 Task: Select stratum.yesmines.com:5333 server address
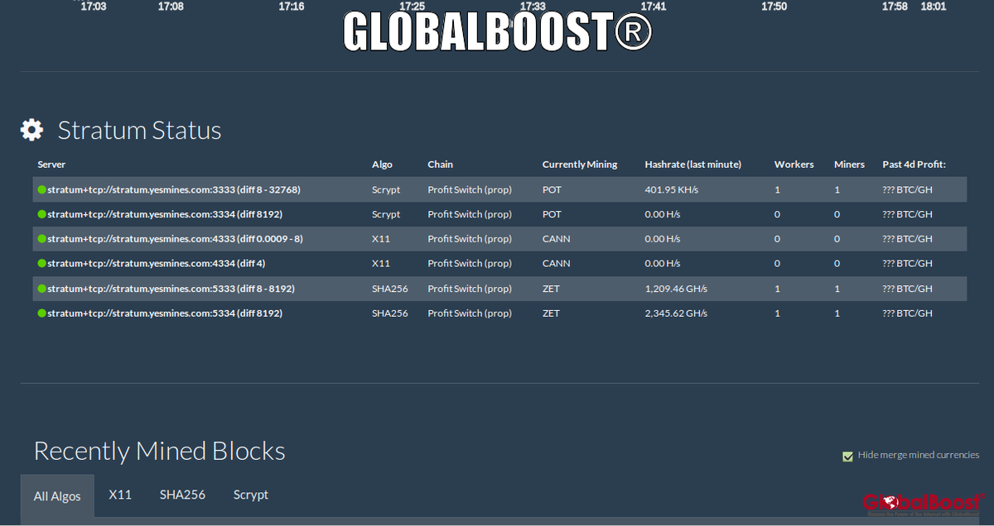coord(171,289)
